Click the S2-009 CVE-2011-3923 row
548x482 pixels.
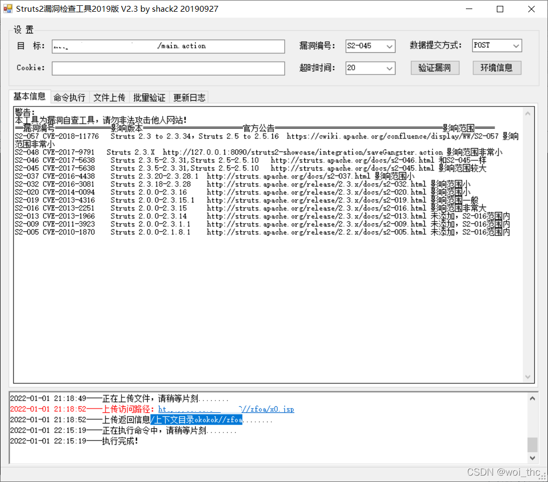click(262, 225)
